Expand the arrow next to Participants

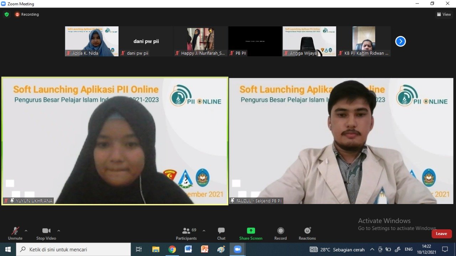click(204, 231)
